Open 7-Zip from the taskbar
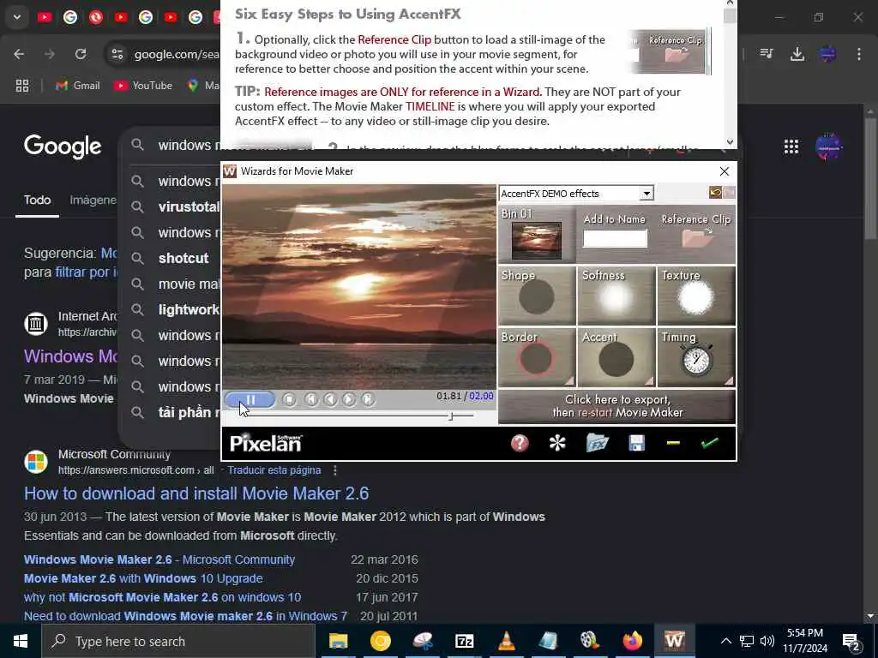Viewport: 878px width, 658px height. point(464,641)
